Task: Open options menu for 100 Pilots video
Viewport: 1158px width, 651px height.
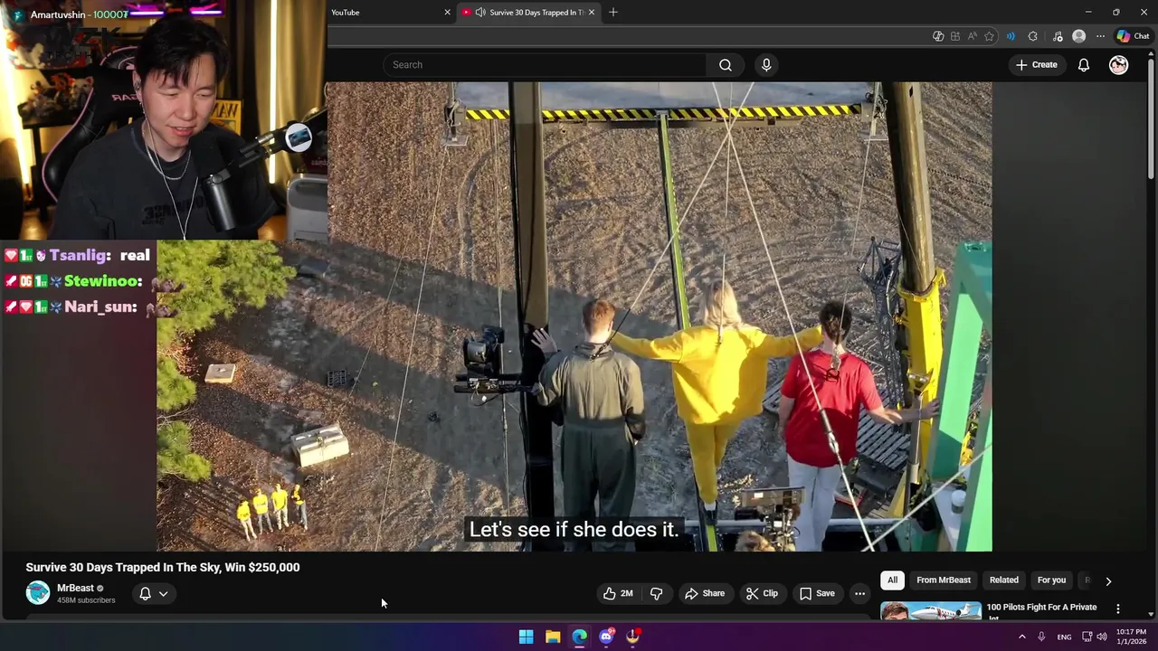Action: tap(1118, 609)
